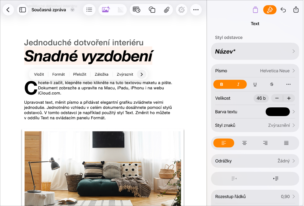
Task: Share the document
Action: [x=296, y=10]
